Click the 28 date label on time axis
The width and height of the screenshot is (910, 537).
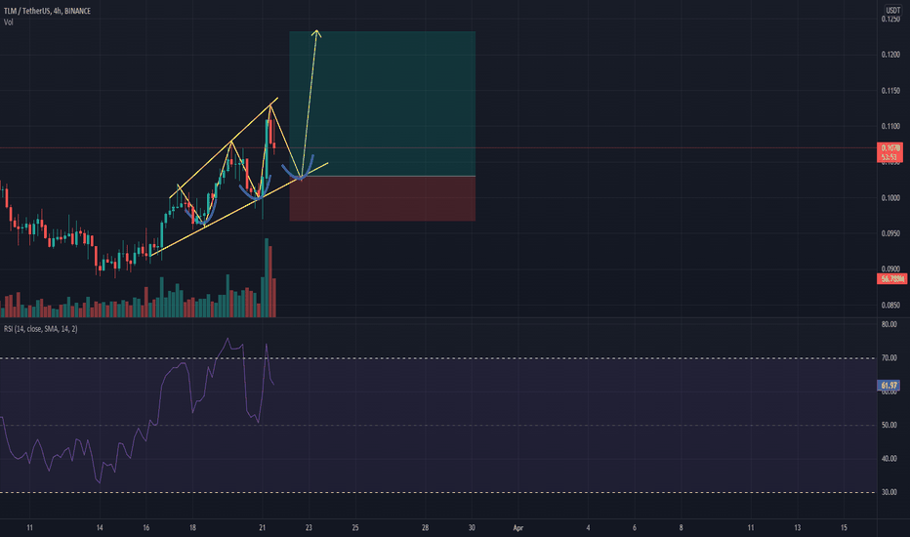click(x=426, y=527)
